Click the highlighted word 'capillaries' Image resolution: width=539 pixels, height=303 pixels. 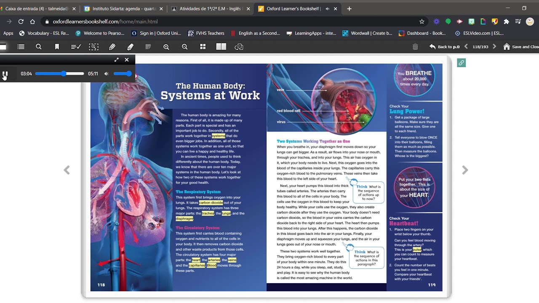[197, 266]
